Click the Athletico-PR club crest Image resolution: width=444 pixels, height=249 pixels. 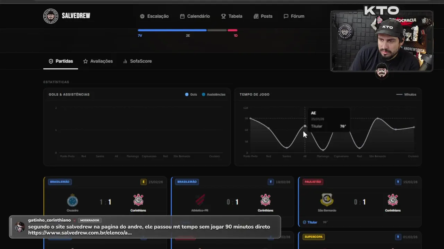200,200
